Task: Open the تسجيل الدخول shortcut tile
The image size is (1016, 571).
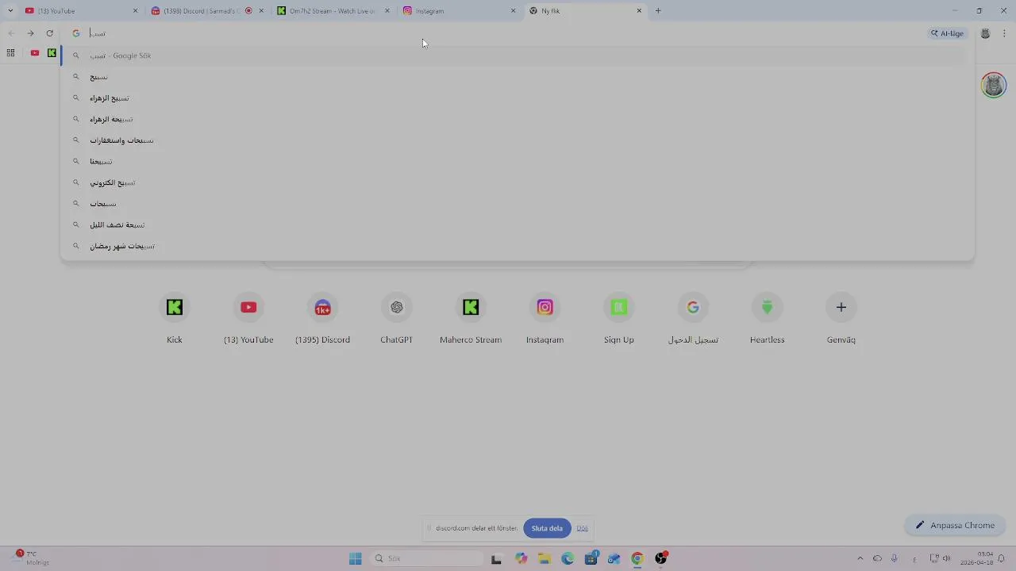Action: click(x=693, y=319)
